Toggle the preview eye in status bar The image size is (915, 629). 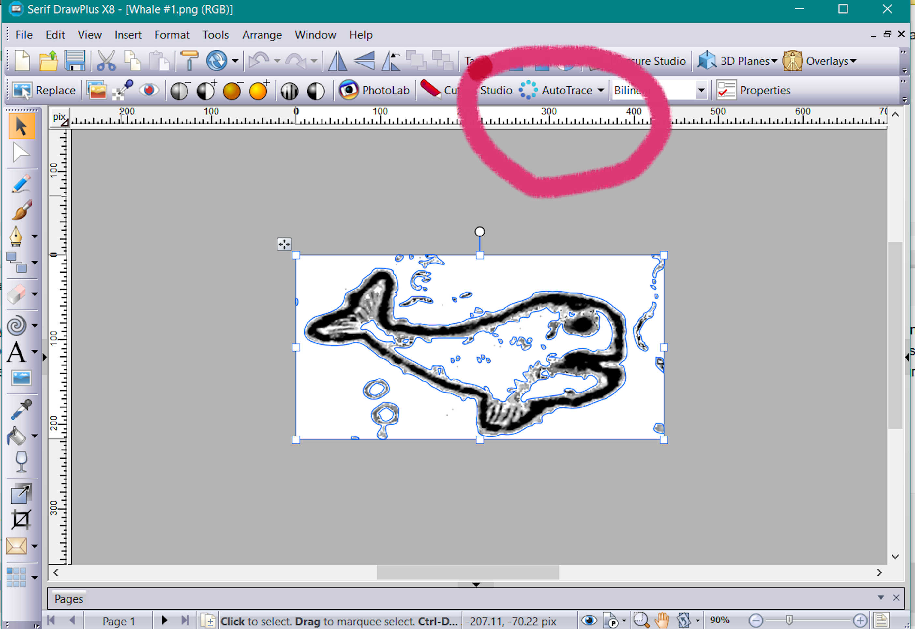(590, 620)
